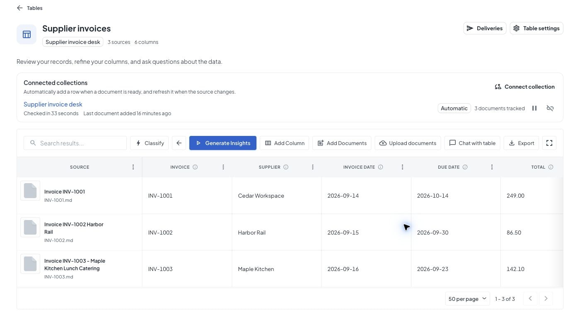Open the INV-1003 document thumbnail

point(30,264)
